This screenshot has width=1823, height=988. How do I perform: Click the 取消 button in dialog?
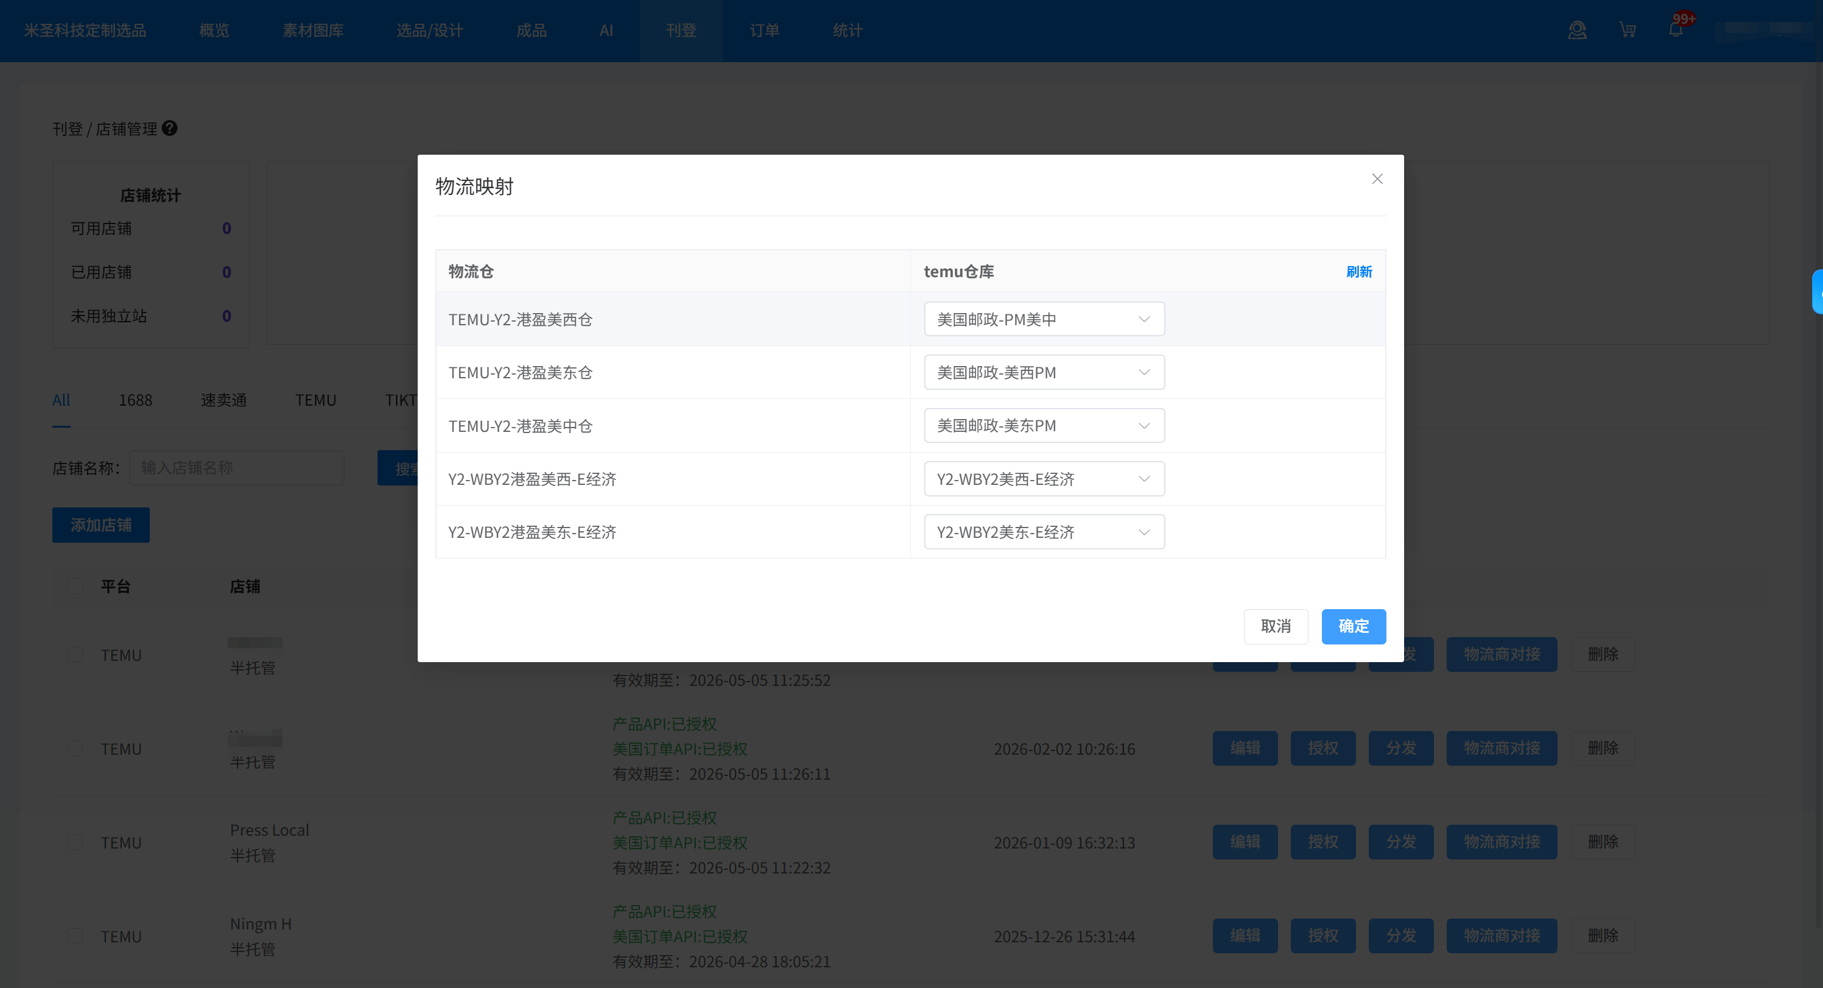coord(1275,626)
